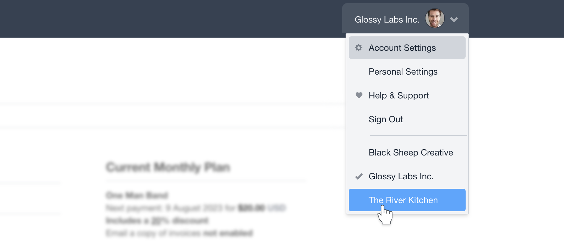Click the heart icon next to Help & Support
Screen dimensions: 564x242
click(x=359, y=95)
